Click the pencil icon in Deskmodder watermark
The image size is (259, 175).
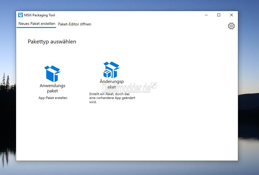tap(154, 85)
